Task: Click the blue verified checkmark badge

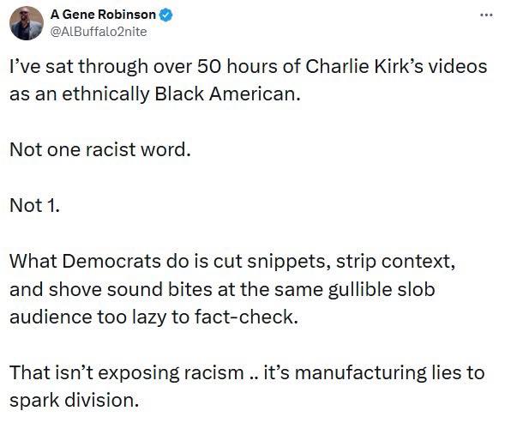Action: pos(166,15)
